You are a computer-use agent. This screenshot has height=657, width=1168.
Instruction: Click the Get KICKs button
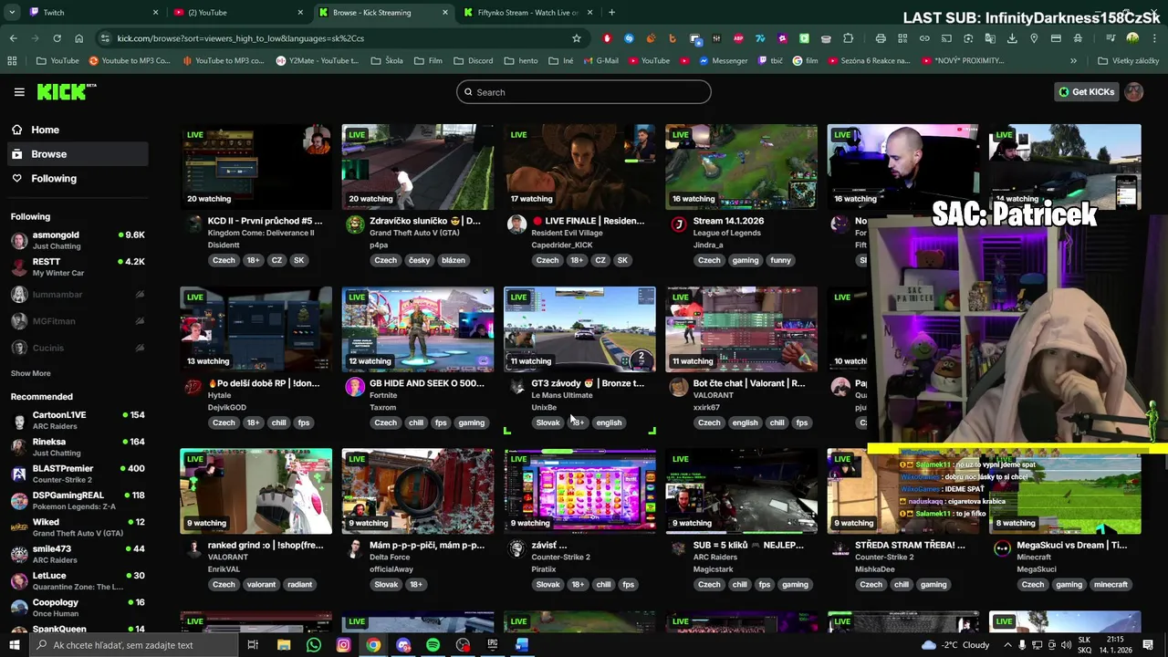(x=1086, y=92)
